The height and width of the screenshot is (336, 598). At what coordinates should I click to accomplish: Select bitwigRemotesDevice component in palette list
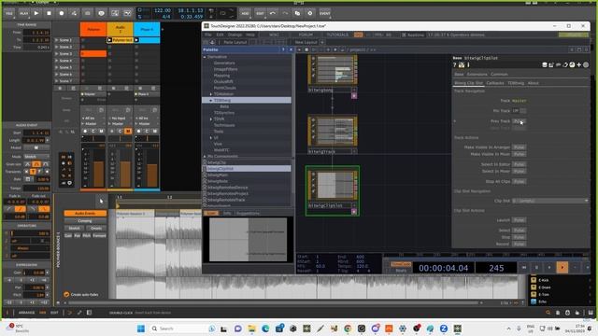click(x=228, y=188)
